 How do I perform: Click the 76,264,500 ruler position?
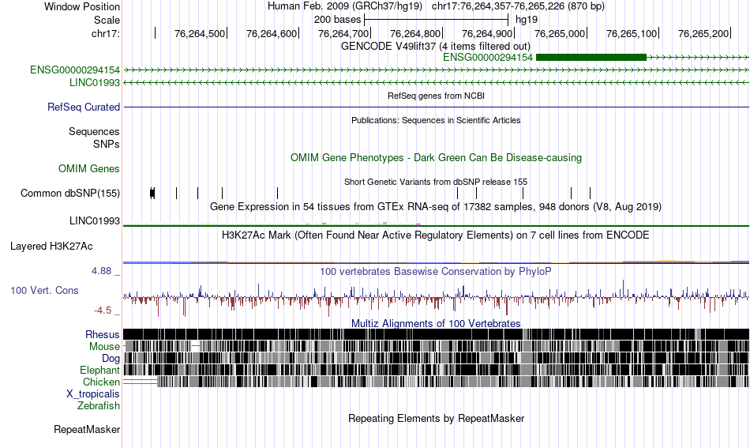point(200,33)
